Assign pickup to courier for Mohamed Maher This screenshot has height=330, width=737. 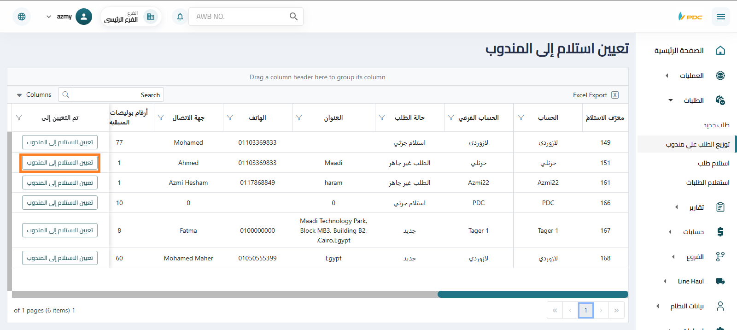tap(60, 258)
